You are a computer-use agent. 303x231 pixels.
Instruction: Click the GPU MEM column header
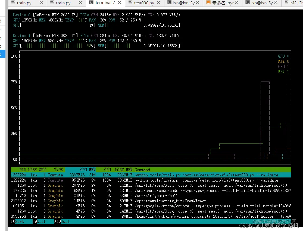pos(88,170)
